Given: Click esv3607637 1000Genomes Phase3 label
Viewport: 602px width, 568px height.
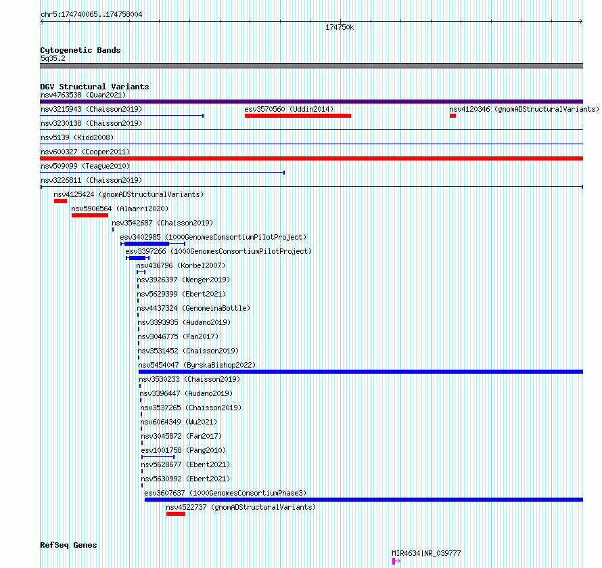Looking at the screenshot, I should click(x=225, y=493).
